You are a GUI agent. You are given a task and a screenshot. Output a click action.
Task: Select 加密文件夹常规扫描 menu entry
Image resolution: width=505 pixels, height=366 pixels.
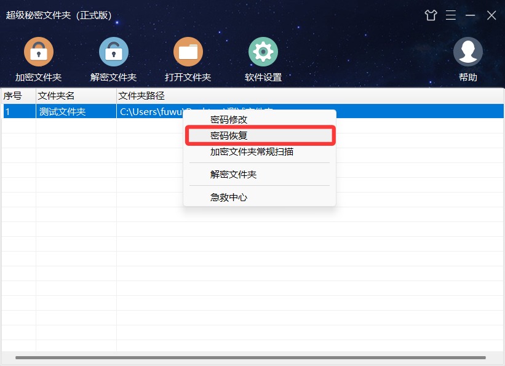point(260,151)
